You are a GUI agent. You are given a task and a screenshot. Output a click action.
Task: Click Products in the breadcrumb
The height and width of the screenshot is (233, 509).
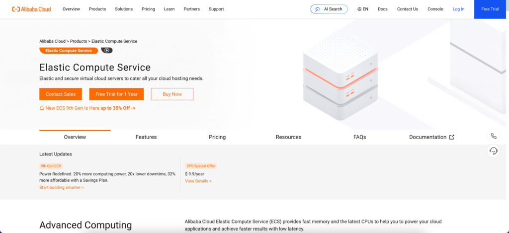coord(79,41)
